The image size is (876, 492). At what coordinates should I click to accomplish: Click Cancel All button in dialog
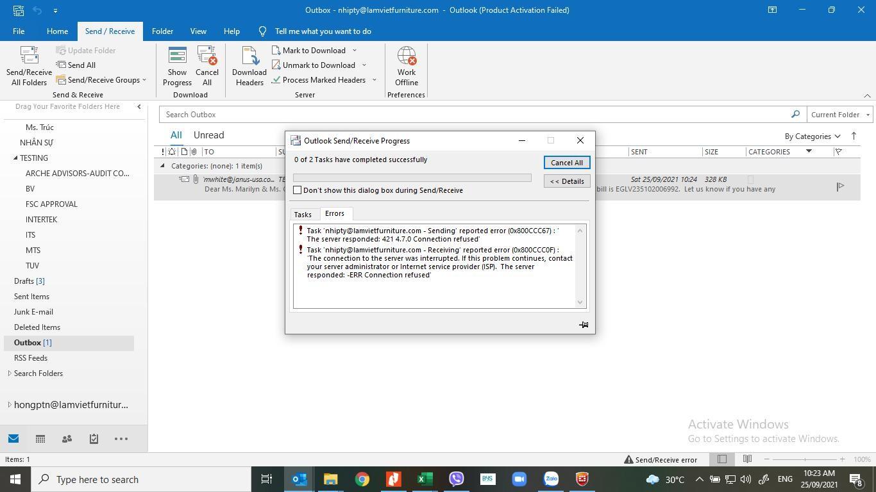tap(567, 163)
